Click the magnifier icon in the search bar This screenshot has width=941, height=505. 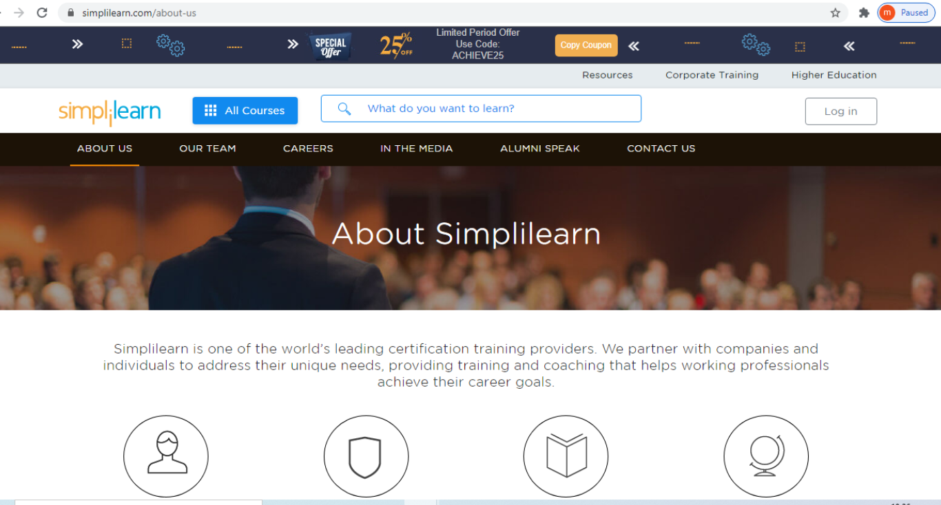(344, 108)
